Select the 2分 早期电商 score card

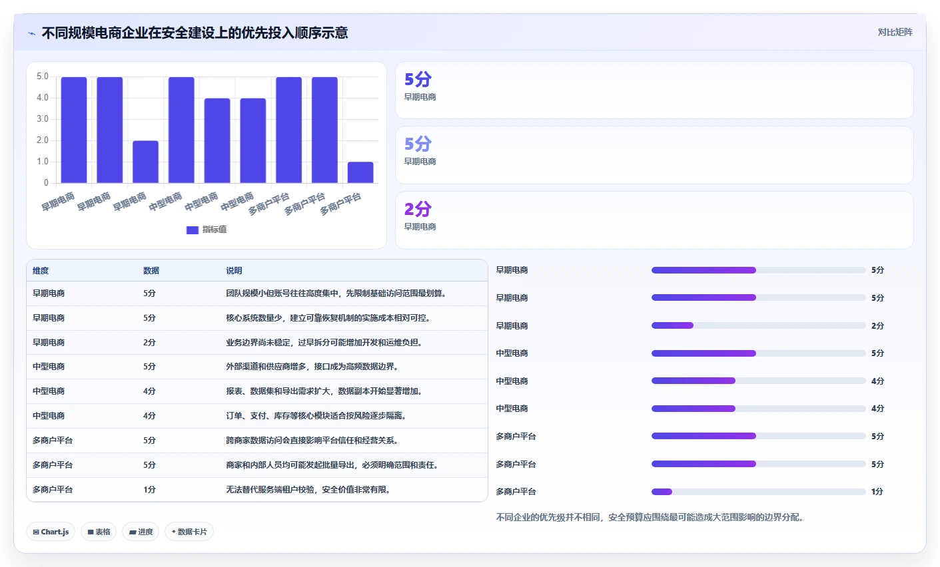(654, 220)
